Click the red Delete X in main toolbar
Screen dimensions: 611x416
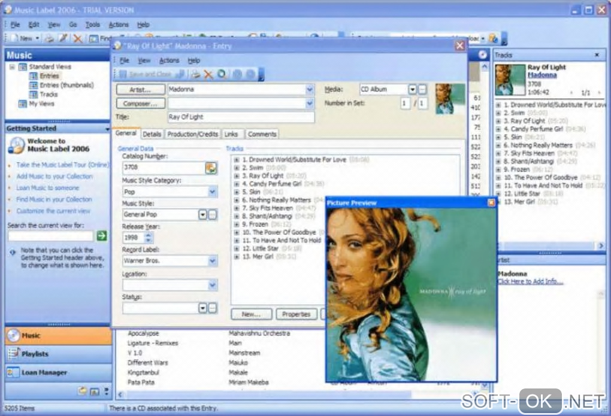point(77,38)
